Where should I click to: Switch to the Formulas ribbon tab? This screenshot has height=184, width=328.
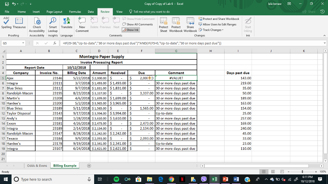[75, 11]
